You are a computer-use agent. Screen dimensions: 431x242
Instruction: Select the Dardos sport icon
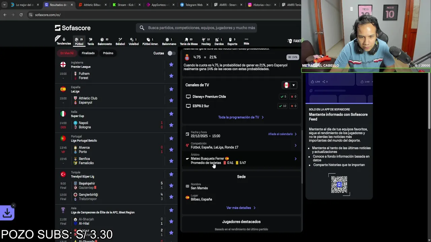219,41
